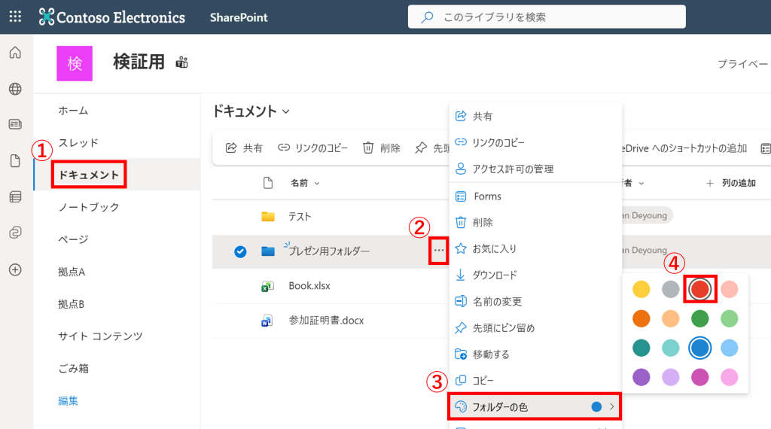Click the Excel icon for Book.xlsx
This screenshot has height=429, width=771.
(267, 286)
